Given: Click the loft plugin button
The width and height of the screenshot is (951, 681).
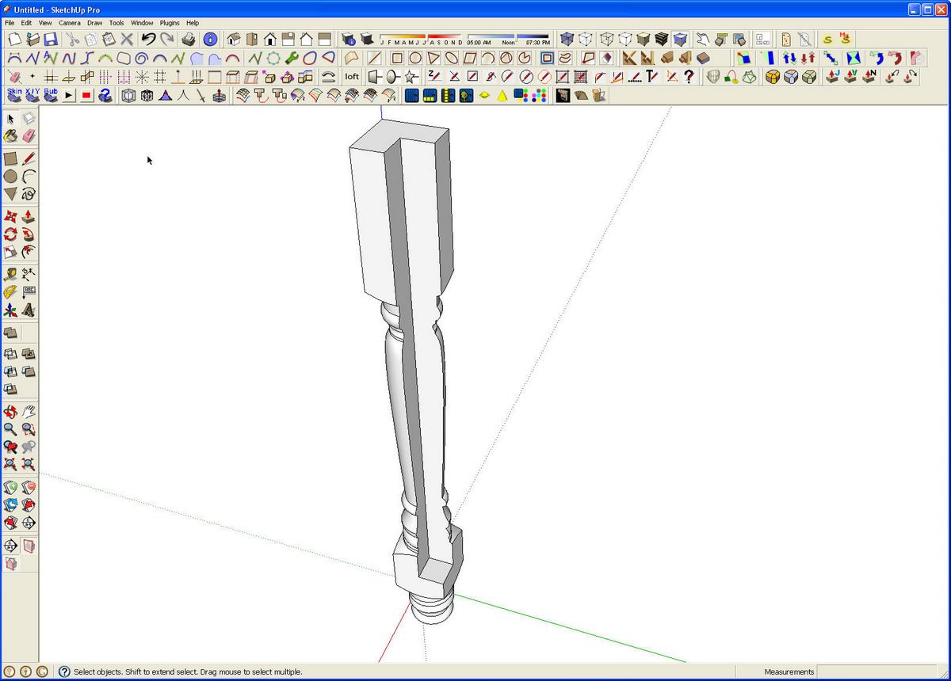Looking at the screenshot, I should pyautogui.click(x=352, y=77).
